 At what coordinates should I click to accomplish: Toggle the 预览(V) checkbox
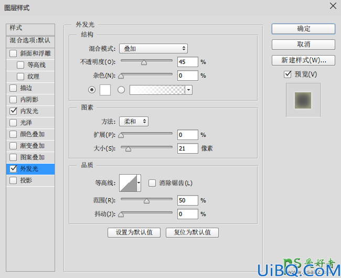[287, 74]
